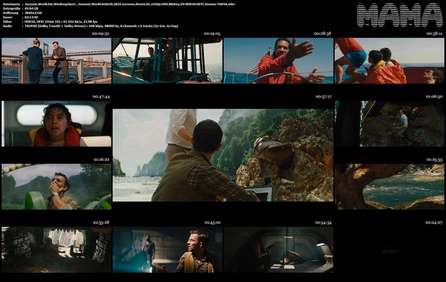Click the 01:54:34 timestamp
The height and width of the screenshot is (282, 446).
click(323, 222)
